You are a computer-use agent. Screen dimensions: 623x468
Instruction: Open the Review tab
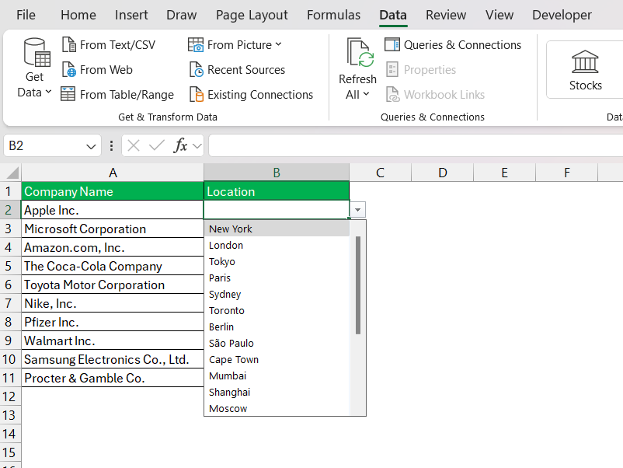tap(445, 15)
